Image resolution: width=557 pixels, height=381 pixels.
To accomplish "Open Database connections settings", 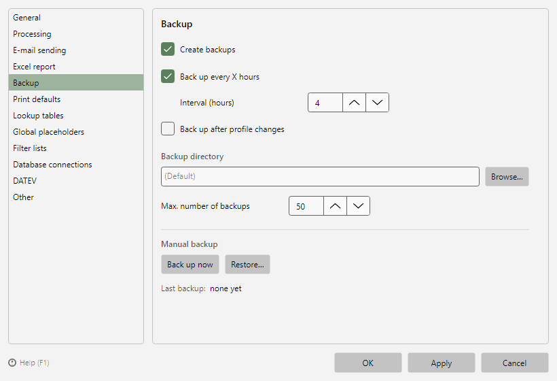I will pyautogui.click(x=76, y=165).
